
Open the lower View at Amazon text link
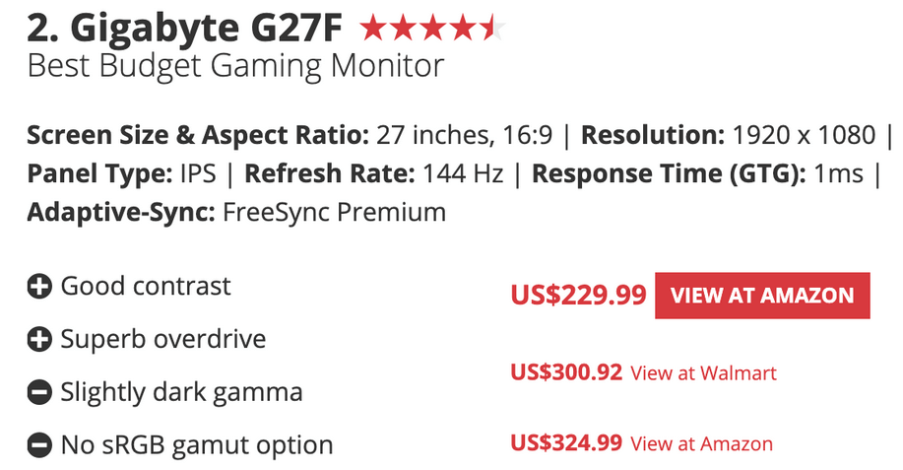pos(701,443)
